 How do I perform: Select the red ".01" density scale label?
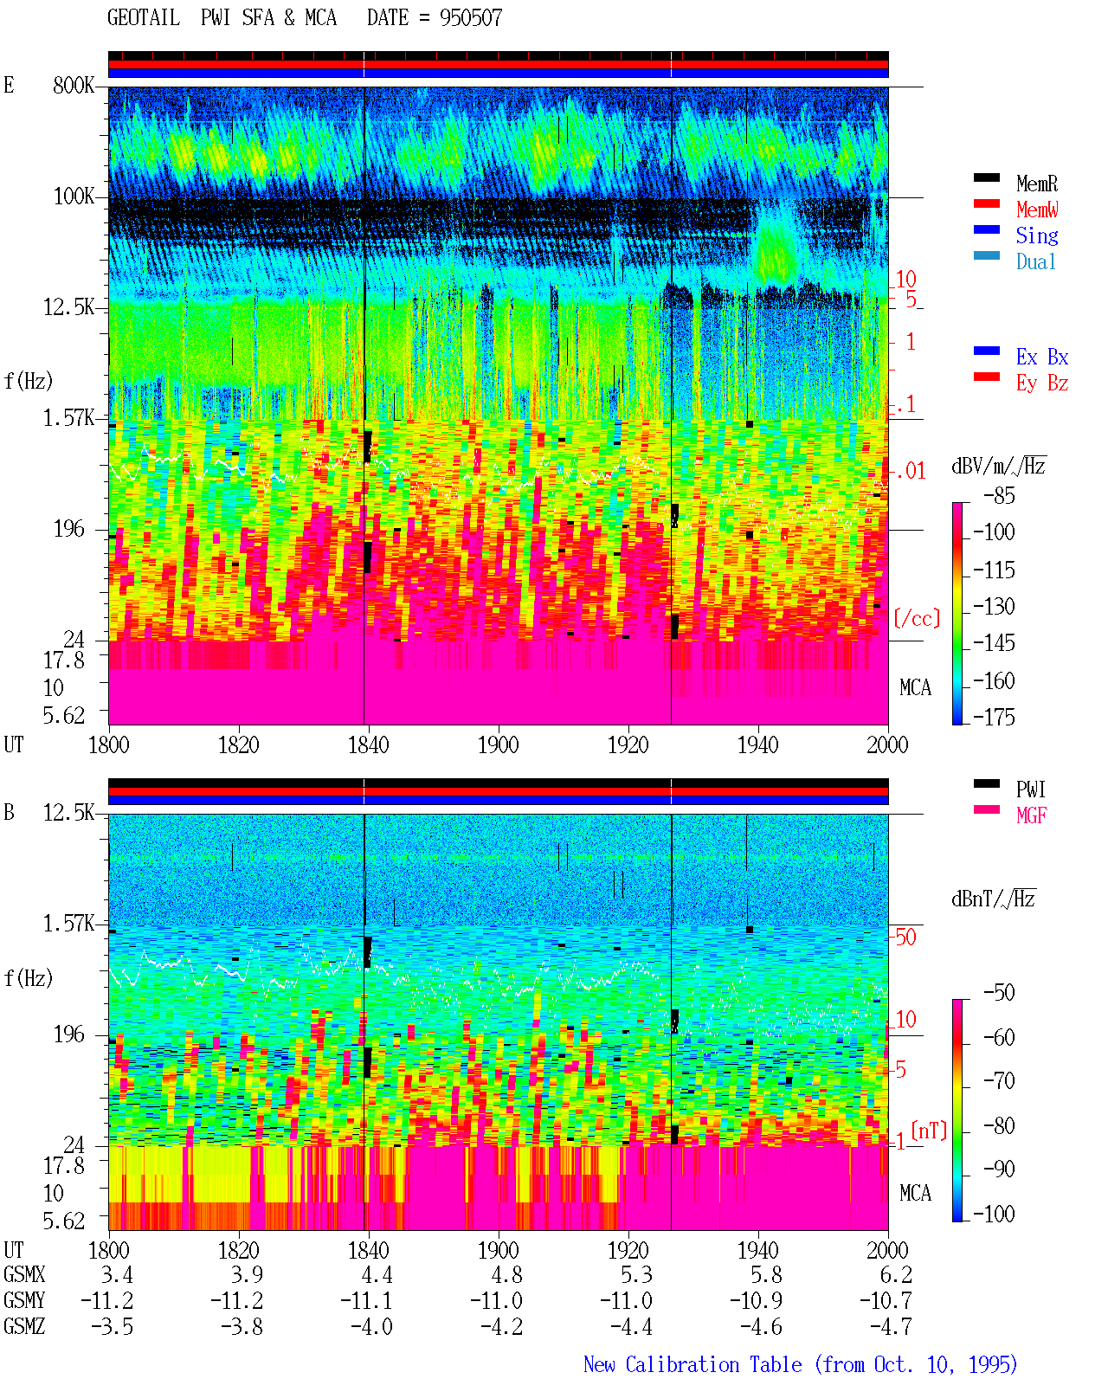(x=911, y=471)
